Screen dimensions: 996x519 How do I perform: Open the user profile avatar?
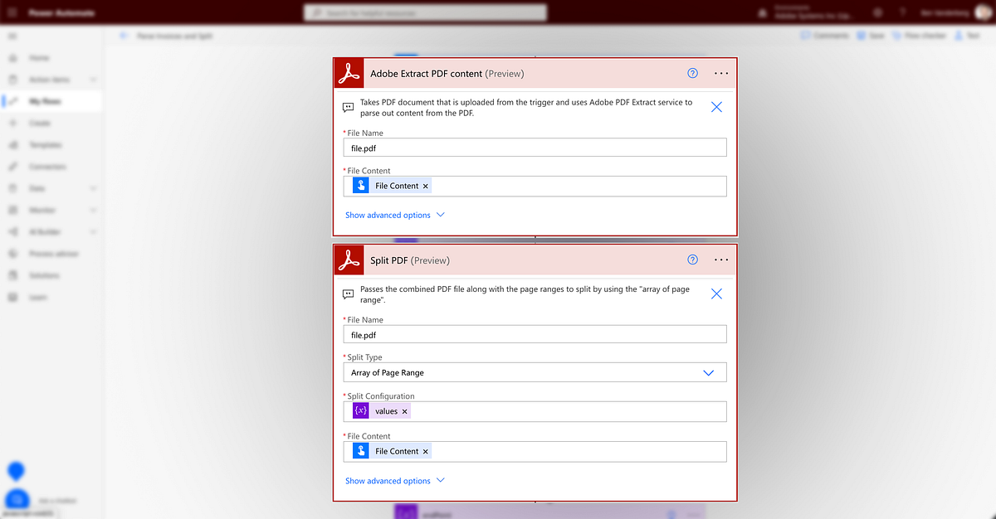point(983,13)
